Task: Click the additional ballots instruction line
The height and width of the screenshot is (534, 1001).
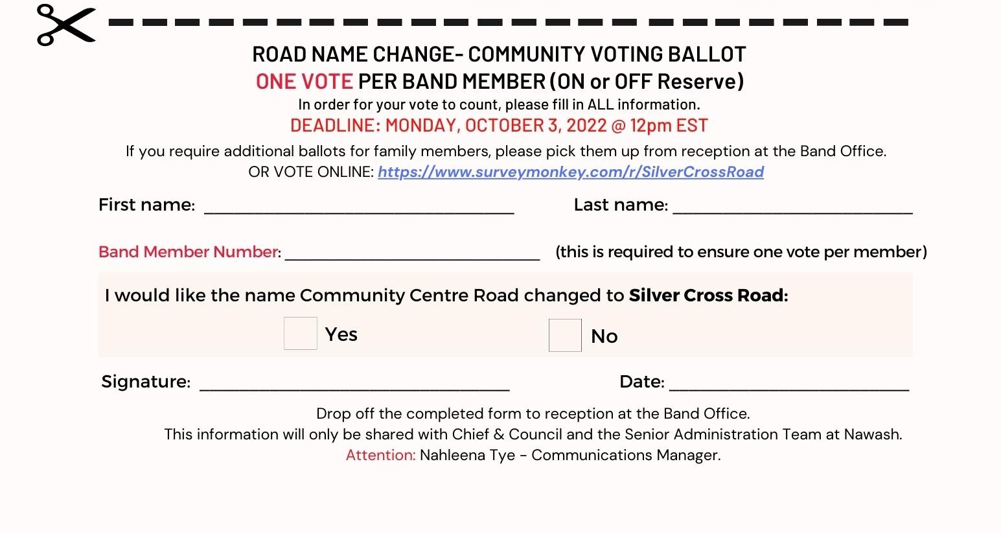Action: (x=505, y=152)
